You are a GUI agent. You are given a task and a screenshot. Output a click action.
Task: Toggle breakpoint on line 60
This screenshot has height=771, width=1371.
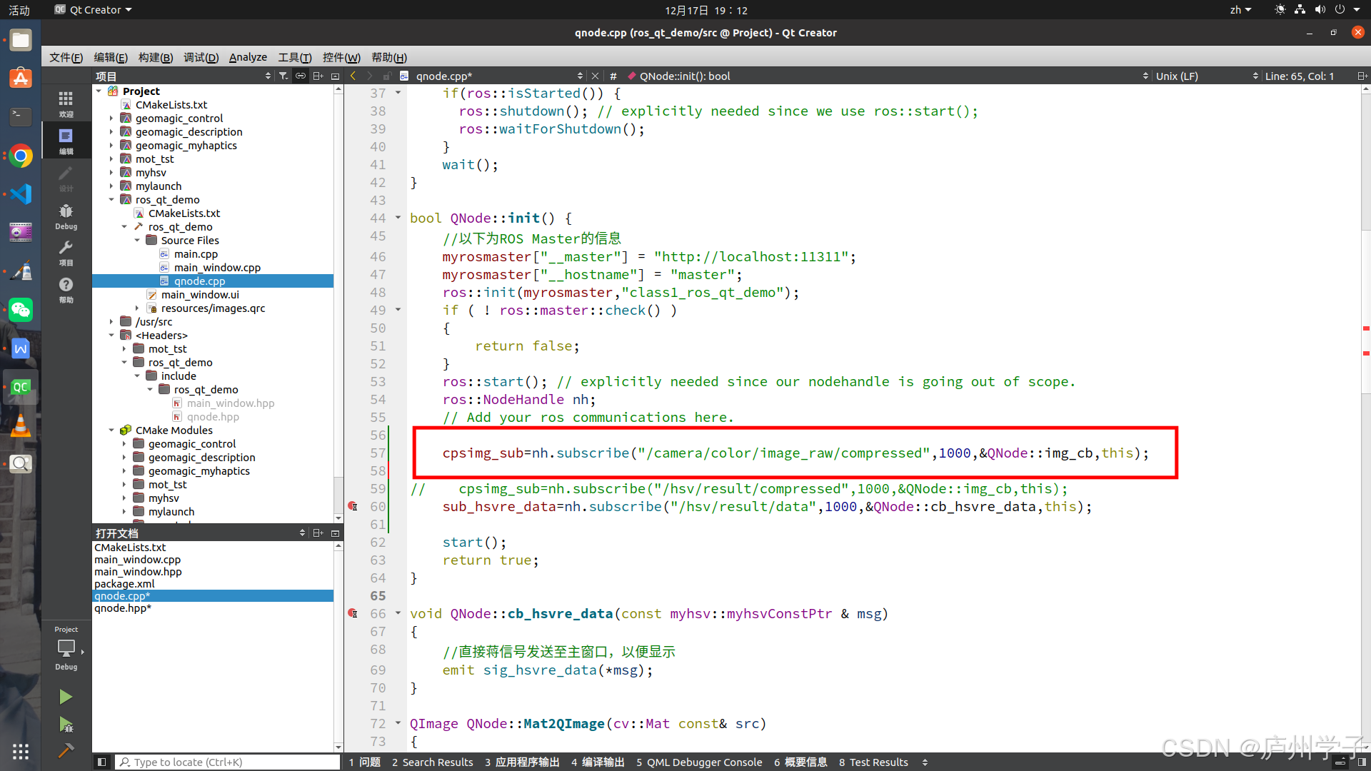point(353,506)
